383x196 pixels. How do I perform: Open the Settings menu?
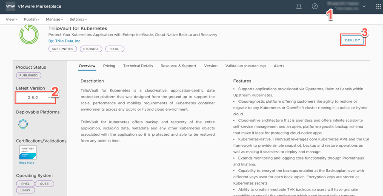click(78, 20)
